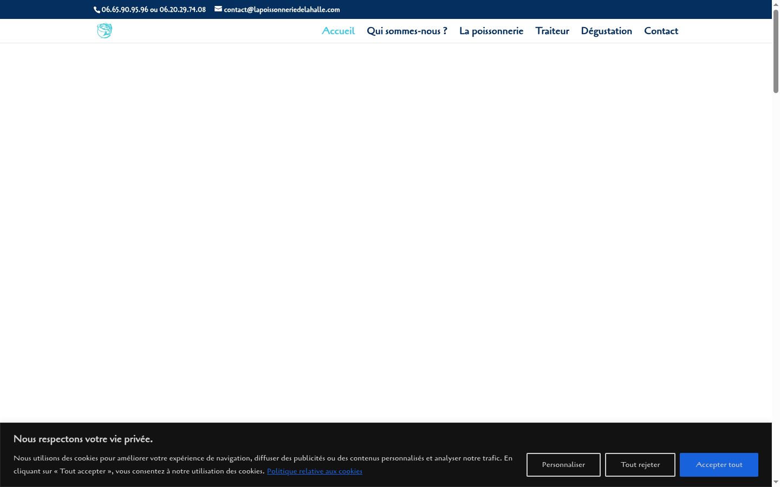Click the contact@lapoissonneriedelahalle.com email link
The width and height of the screenshot is (780, 487).
coord(282,10)
